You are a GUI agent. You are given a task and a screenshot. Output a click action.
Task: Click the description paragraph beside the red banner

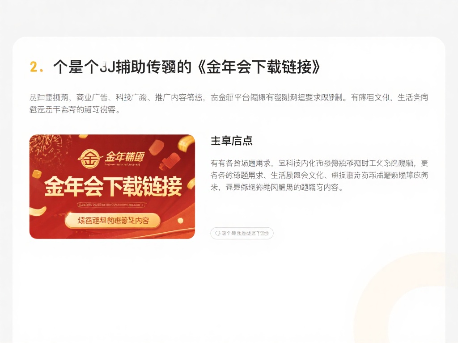pos(319,175)
